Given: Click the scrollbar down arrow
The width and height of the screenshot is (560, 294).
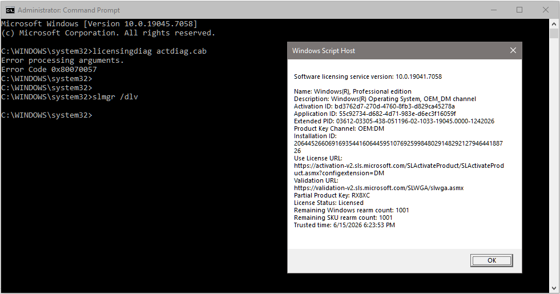Looking at the screenshot, I should coord(554,288).
